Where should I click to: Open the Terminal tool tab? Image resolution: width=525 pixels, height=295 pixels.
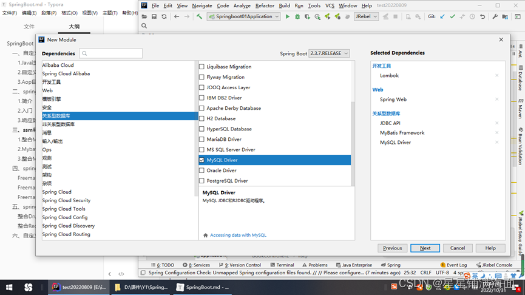pos(282,265)
